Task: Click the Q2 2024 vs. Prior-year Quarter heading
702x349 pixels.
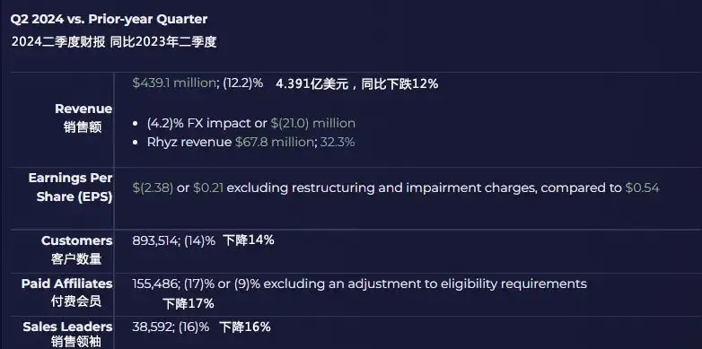Action: [x=110, y=19]
